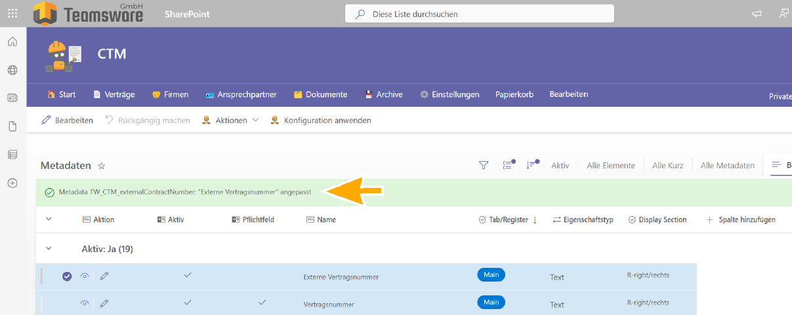The width and height of the screenshot is (792, 315).
Task: Click the megaphone icon in top bar
Action: [x=757, y=14]
